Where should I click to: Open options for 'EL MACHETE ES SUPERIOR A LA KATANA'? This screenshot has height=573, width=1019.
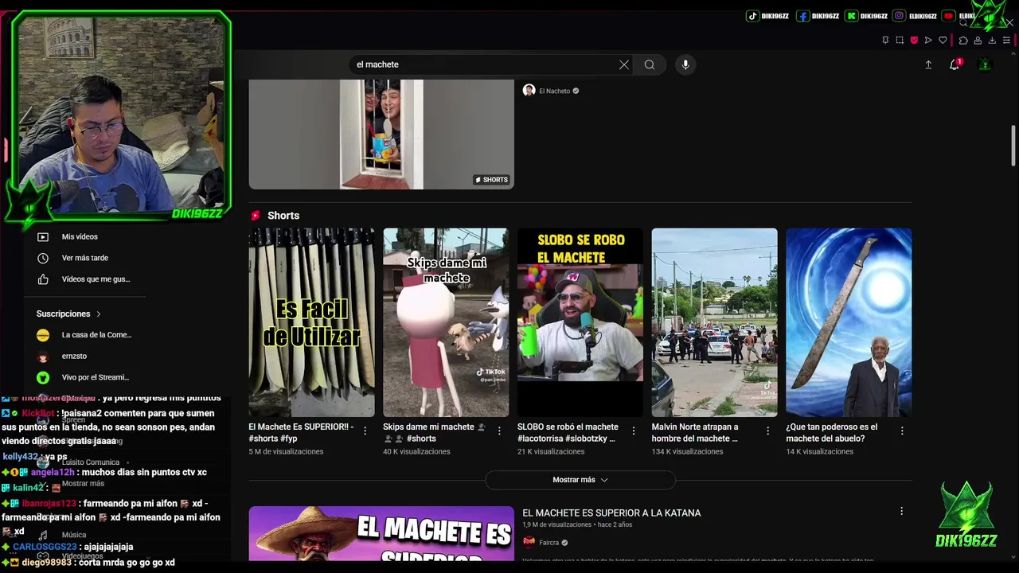point(902,511)
